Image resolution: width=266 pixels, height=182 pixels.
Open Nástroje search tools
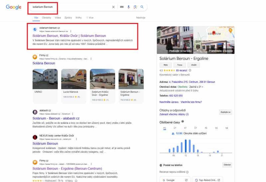coord(141,18)
